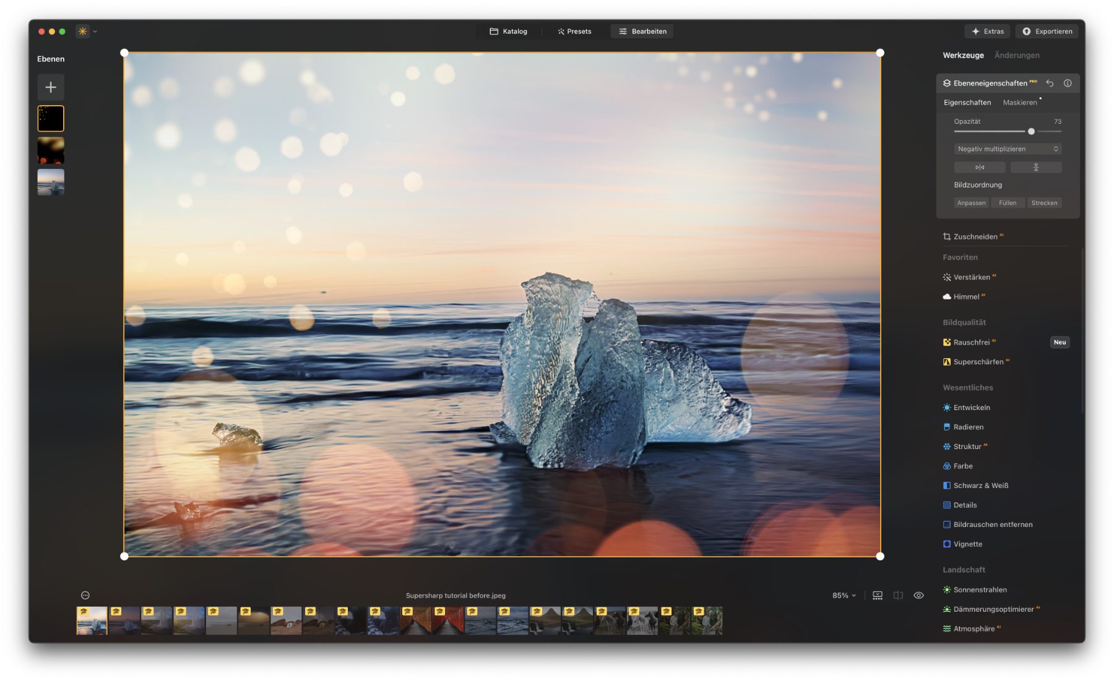
Task: Open the Zuschneiden crop tool
Action: pos(975,236)
